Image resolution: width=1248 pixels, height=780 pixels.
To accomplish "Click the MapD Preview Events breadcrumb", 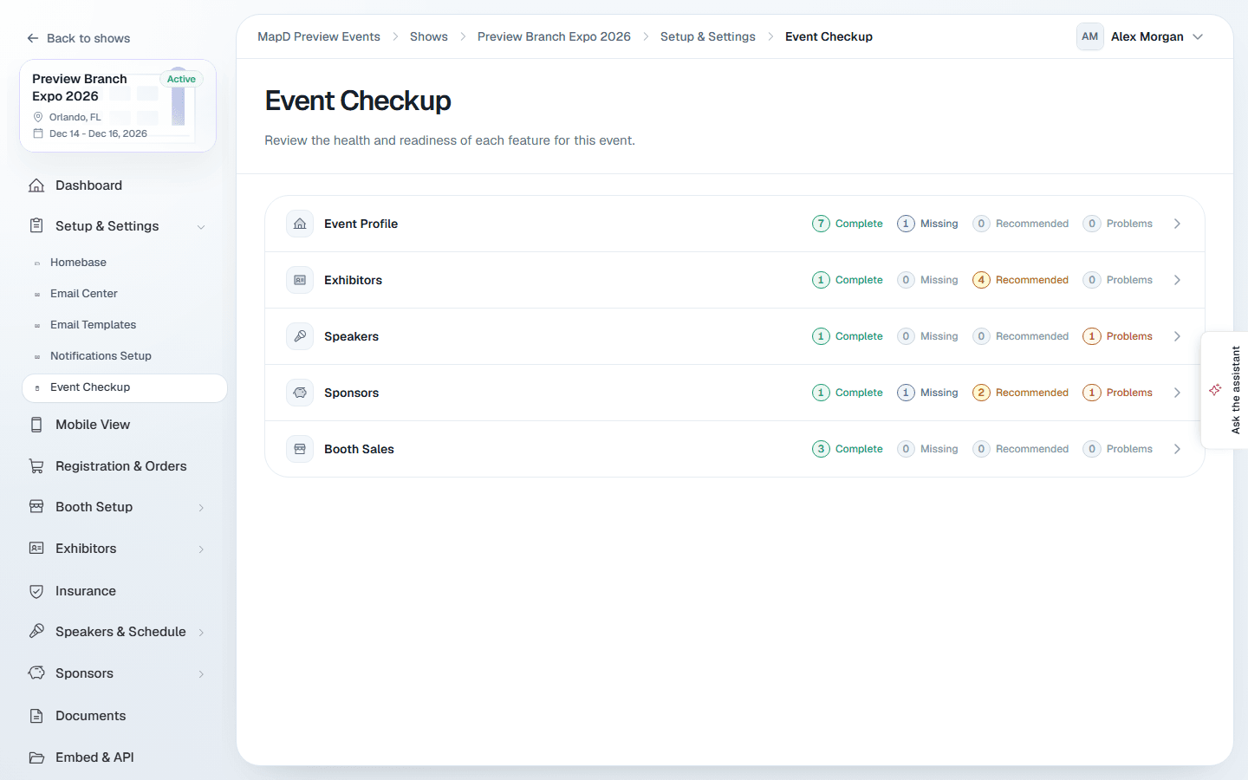I will pos(319,36).
